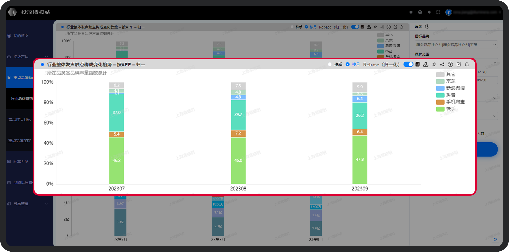
Task: Click alert bell in enlarged chart header
Action: click(467, 64)
